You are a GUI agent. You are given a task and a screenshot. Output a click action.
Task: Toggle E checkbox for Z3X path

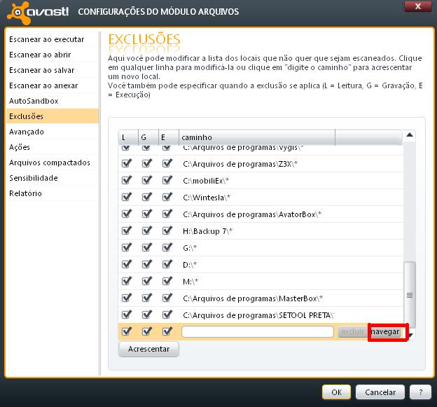(167, 163)
